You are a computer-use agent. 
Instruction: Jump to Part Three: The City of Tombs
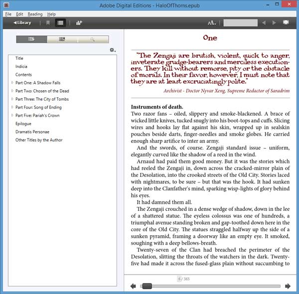coord(42,99)
